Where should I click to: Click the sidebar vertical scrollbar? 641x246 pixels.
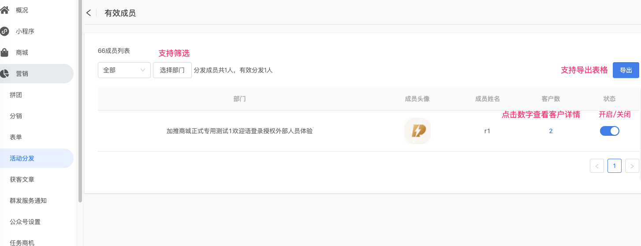[80, 101]
